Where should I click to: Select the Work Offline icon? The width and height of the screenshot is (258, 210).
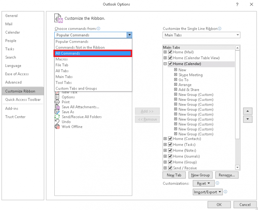57,127
